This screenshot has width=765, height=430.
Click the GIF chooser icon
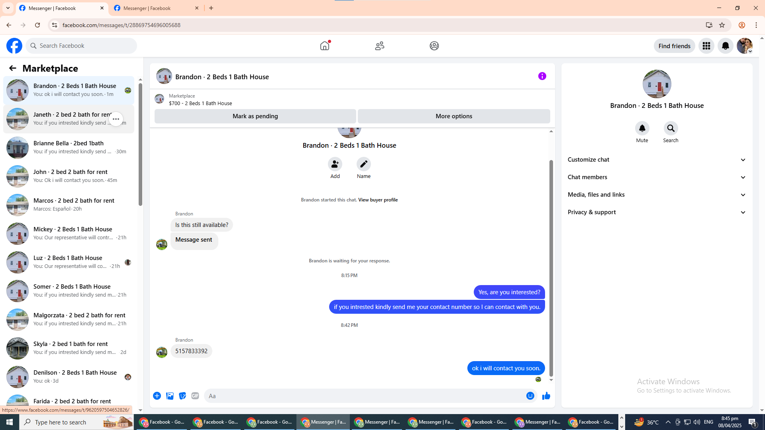(195, 396)
